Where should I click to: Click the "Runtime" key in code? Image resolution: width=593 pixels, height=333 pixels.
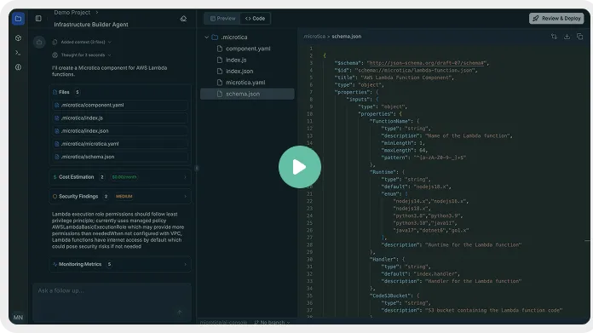[x=383, y=172]
